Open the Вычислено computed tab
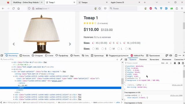This screenshot has width=185, height=104. click(154, 60)
